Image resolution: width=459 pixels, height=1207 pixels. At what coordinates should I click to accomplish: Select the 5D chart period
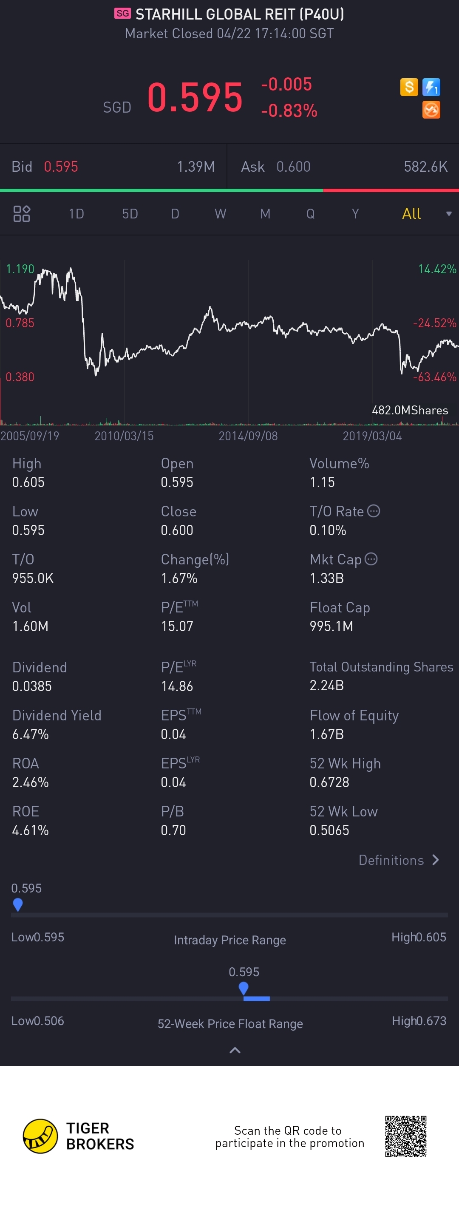[x=130, y=214]
